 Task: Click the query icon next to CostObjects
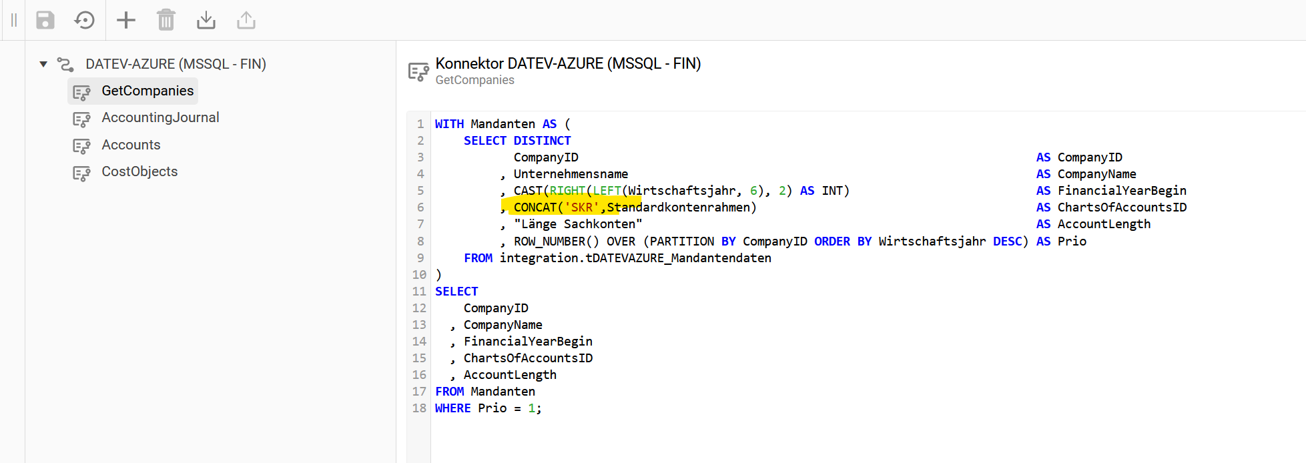[81, 173]
